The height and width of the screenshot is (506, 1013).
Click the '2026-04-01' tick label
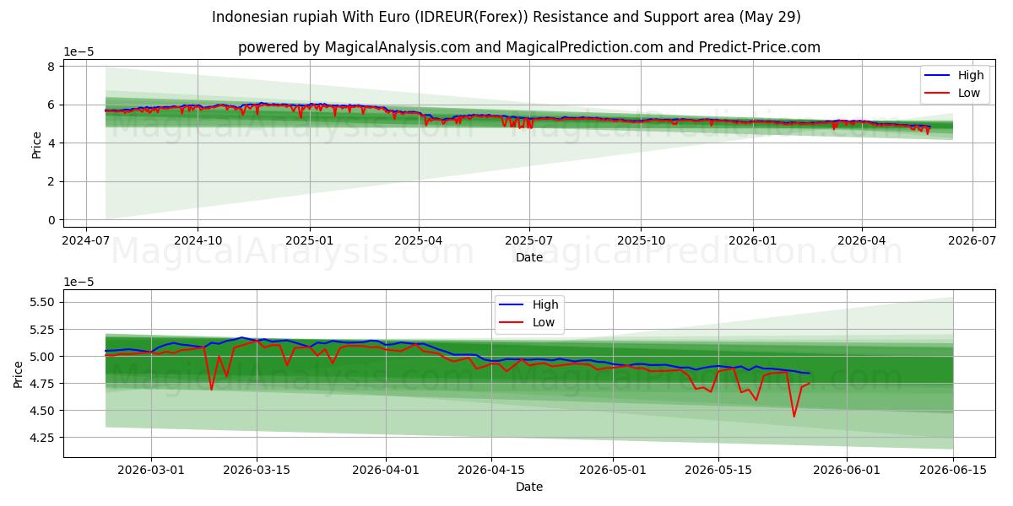386,470
